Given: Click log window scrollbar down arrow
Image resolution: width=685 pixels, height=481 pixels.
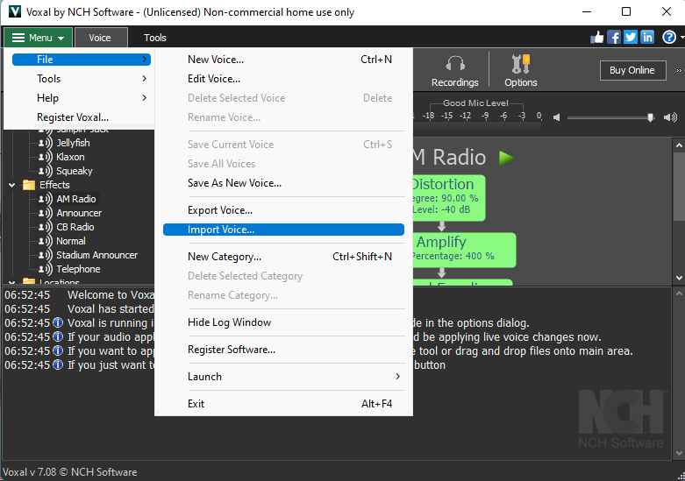Looking at the screenshot, I should coord(679,453).
